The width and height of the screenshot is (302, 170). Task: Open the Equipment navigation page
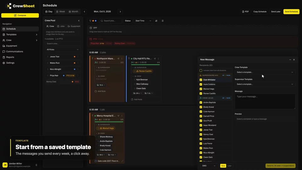[20, 46]
